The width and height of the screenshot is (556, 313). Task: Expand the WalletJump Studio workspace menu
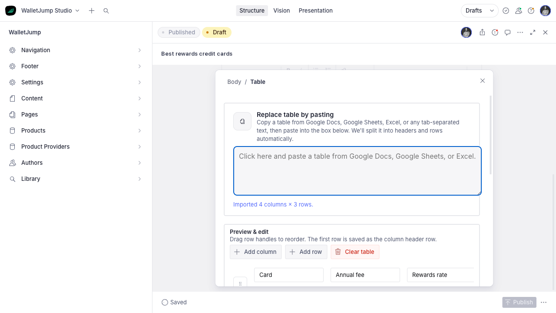[50, 11]
